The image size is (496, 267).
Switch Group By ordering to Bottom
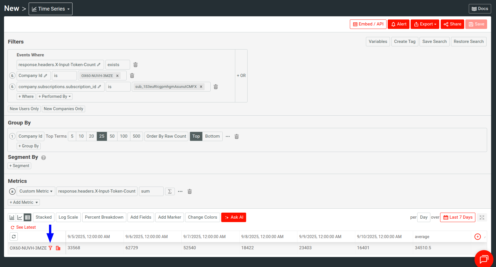[x=212, y=136]
